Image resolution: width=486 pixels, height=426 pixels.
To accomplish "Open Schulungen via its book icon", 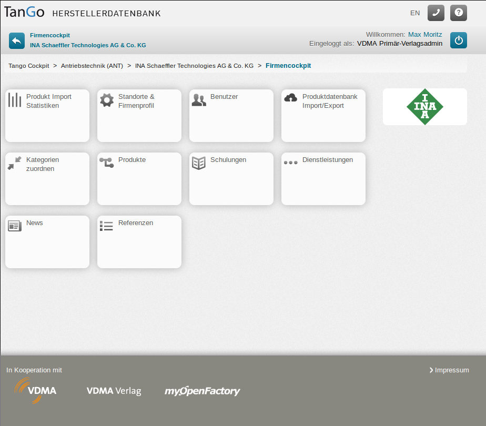I will pos(199,163).
